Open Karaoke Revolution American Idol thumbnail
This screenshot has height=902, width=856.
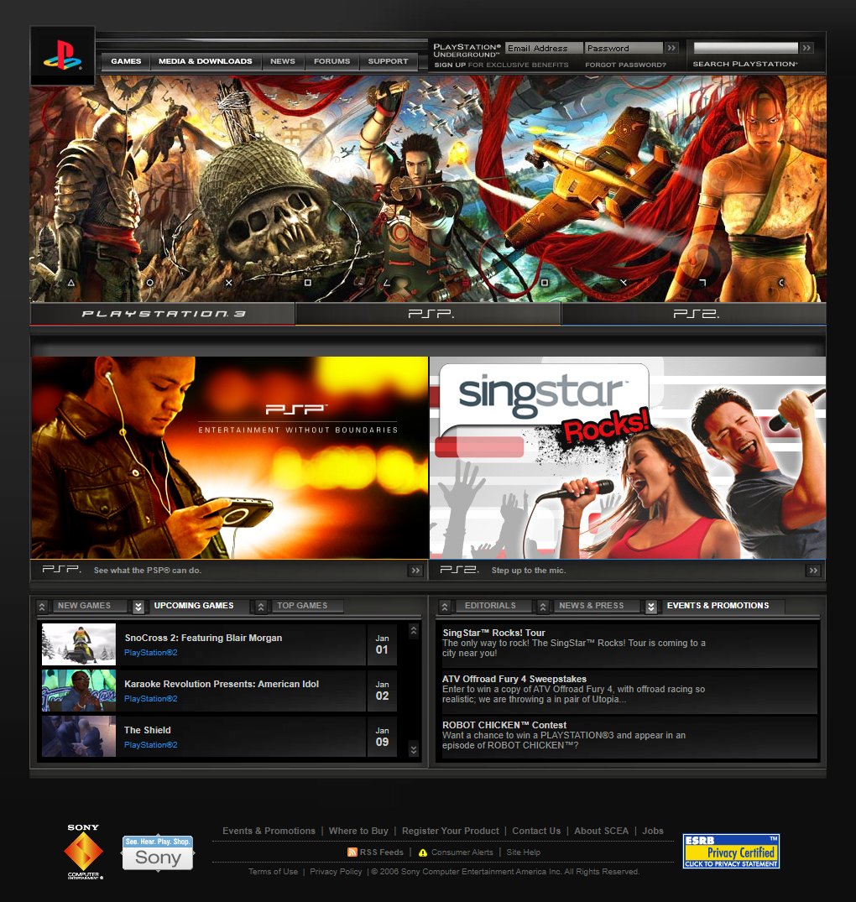(x=79, y=691)
